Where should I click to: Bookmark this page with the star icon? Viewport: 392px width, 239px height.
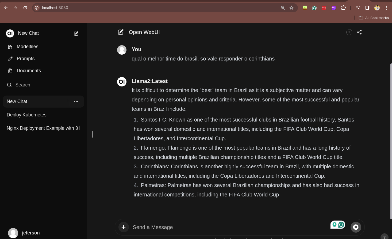[291, 8]
